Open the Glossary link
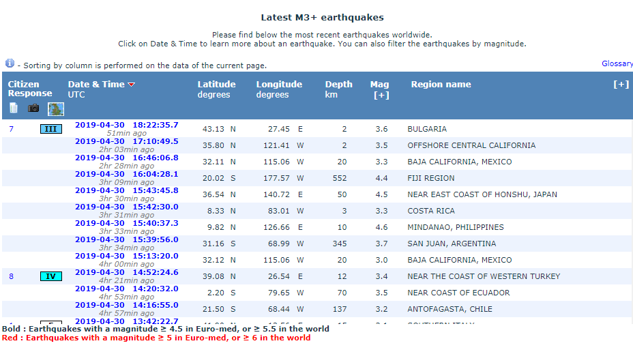The image size is (633, 352). click(x=617, y=63)
